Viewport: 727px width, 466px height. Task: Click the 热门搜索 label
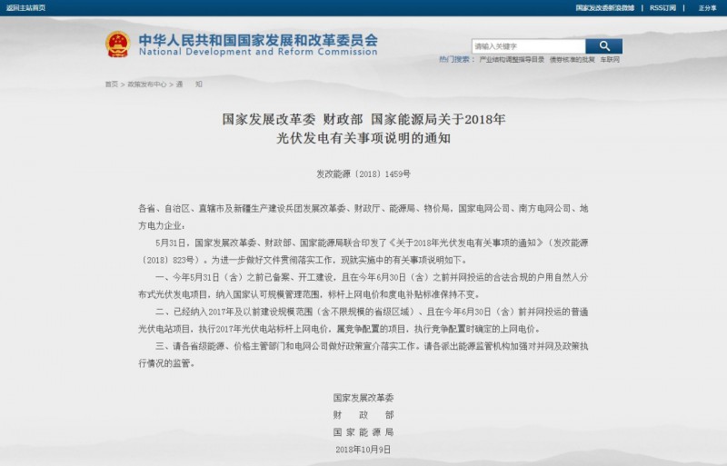pyautogui.click(x=454, y=60)
